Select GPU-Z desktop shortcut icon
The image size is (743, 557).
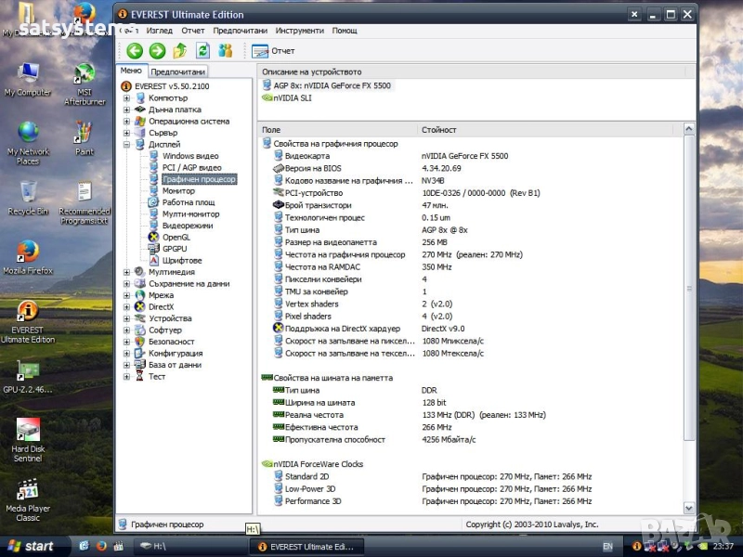[28, 371]
